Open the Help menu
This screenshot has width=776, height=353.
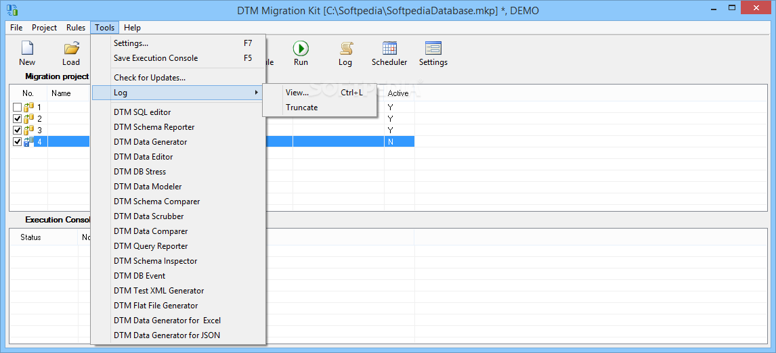click(x=132, y=28)
